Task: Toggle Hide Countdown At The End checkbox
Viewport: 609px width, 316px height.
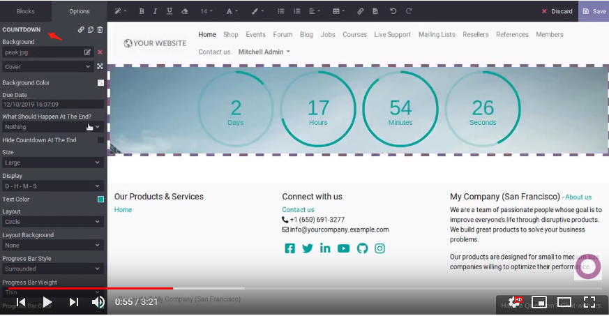Action: click(x=100, y=140)
